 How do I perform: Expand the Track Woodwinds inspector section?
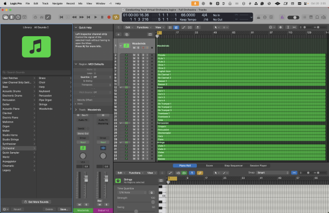pos(76,110)
